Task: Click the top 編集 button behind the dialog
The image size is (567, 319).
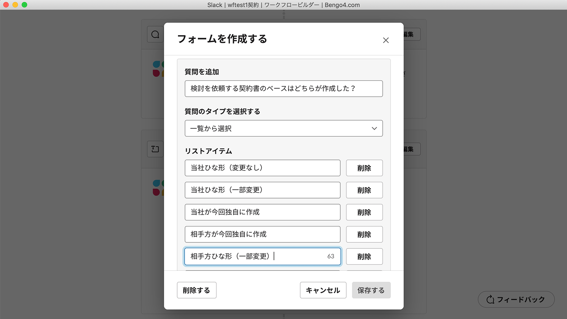Action: (410, 34)
